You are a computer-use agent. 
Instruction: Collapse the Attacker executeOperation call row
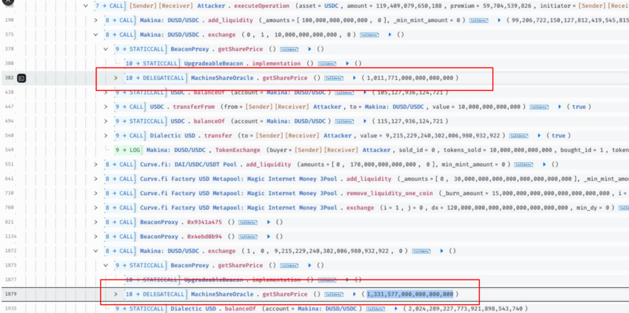pyautogui.click(x=85, y=6)
